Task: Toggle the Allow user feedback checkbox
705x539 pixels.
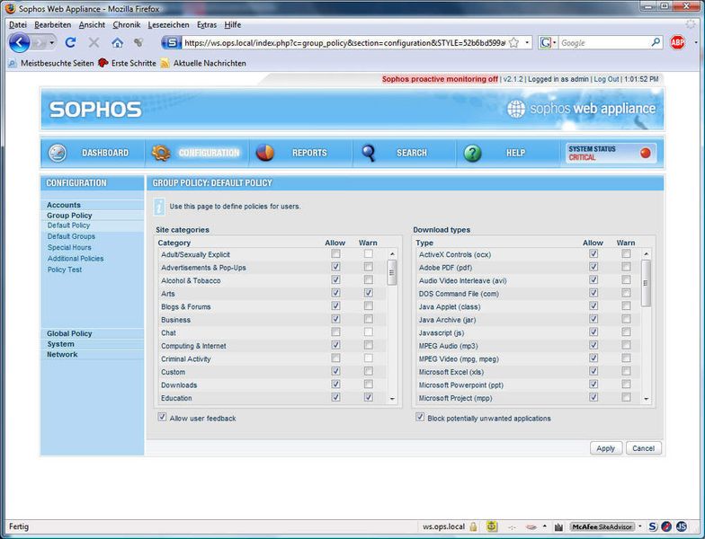Action: click(x=162, y=417)
